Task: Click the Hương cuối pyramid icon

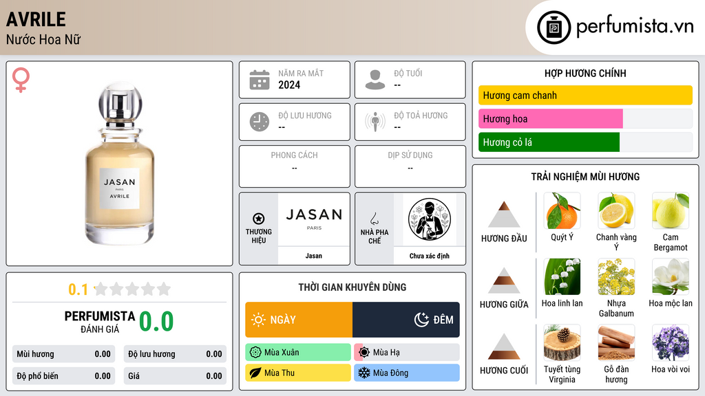Action: click(504, 346)
